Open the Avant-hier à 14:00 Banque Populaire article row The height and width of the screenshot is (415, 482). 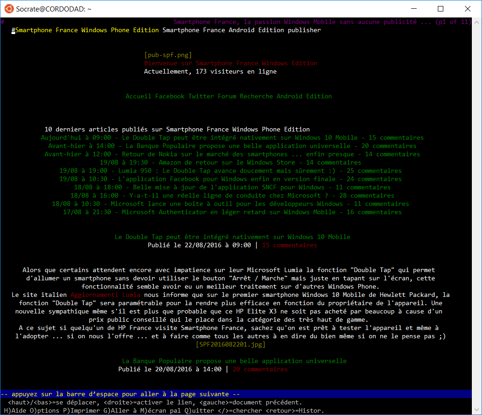click(x=232, y=146)
